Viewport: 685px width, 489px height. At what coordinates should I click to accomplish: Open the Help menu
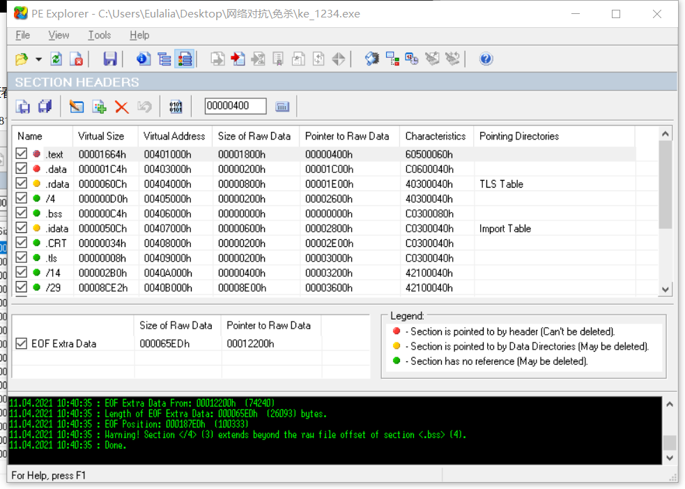coord(139,35)
